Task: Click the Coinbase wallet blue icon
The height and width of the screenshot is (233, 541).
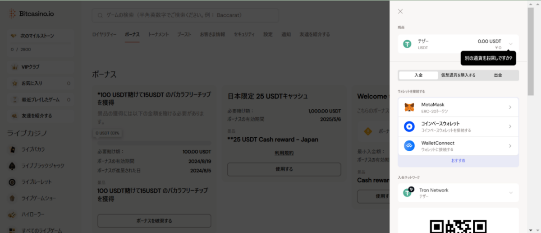Action: click(409, 126)
